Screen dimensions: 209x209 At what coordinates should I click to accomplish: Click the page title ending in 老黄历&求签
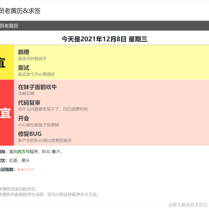(x=20, y=11)
